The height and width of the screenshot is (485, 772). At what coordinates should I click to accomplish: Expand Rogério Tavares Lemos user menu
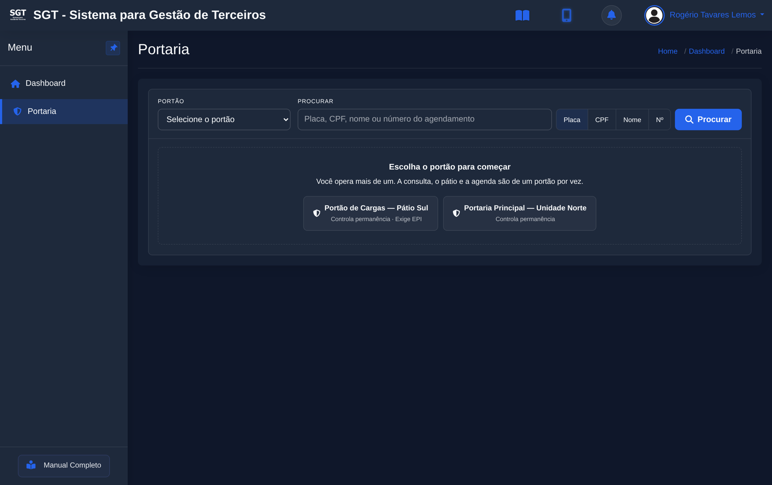click(x=717, y=15)
